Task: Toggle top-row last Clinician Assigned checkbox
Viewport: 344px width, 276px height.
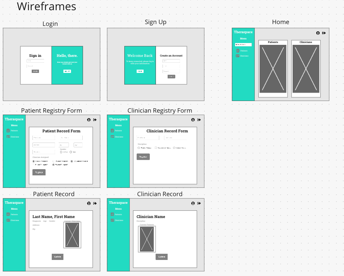Action: 72,161
